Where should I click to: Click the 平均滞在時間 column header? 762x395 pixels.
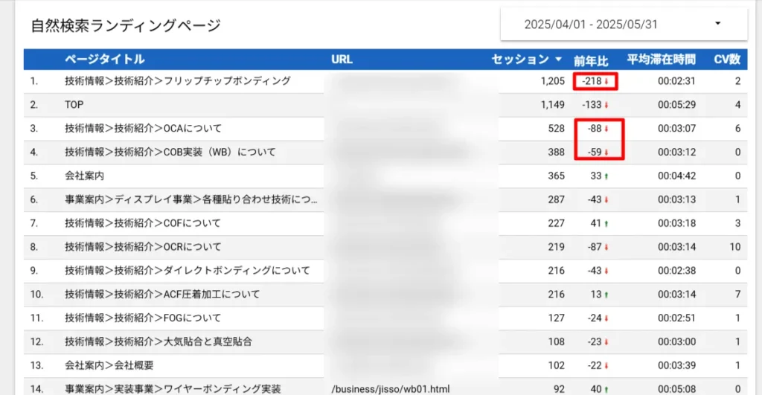pos(661,60)
